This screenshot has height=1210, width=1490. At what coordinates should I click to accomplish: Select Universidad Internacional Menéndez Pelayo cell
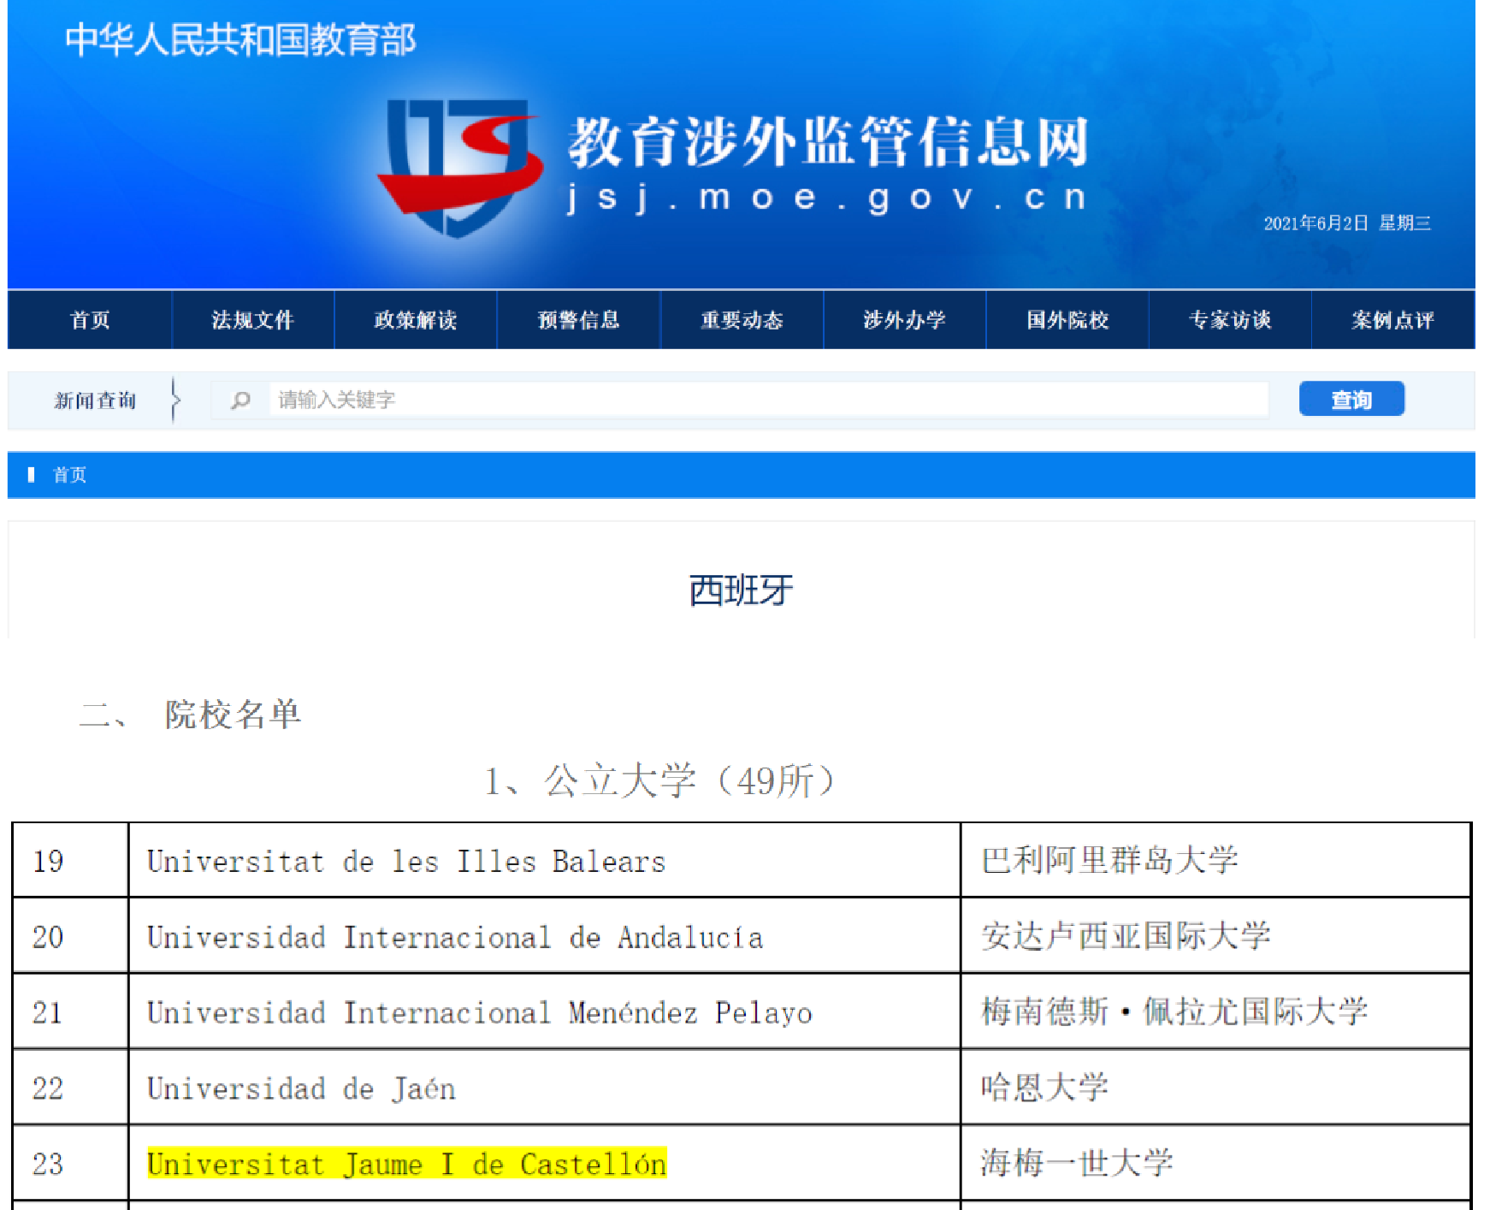(x=544, y=1011)
